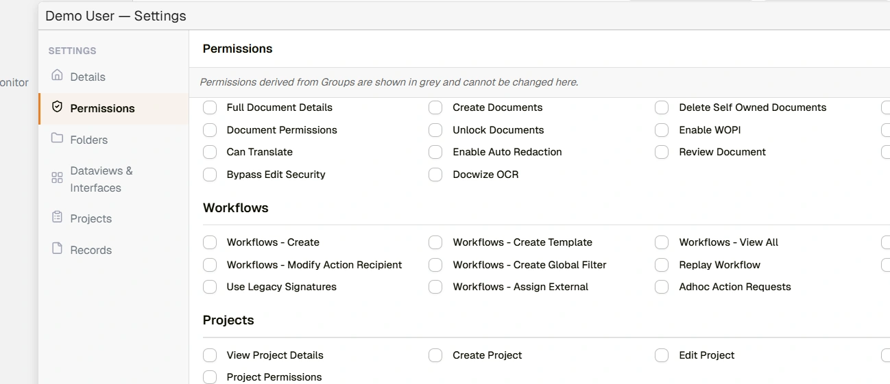890x384 pixels.
Task: Click the group permissions grey note text
Action: (389, 82)
